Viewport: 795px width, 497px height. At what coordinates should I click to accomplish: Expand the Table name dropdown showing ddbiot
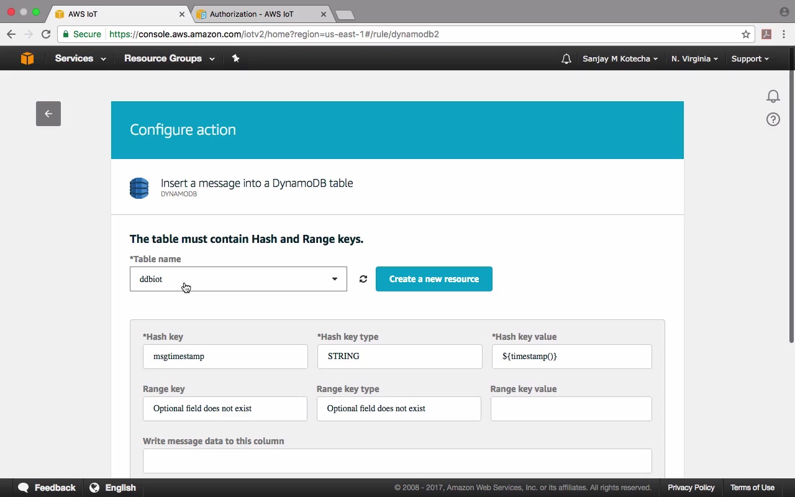click(x=238, y=279)
